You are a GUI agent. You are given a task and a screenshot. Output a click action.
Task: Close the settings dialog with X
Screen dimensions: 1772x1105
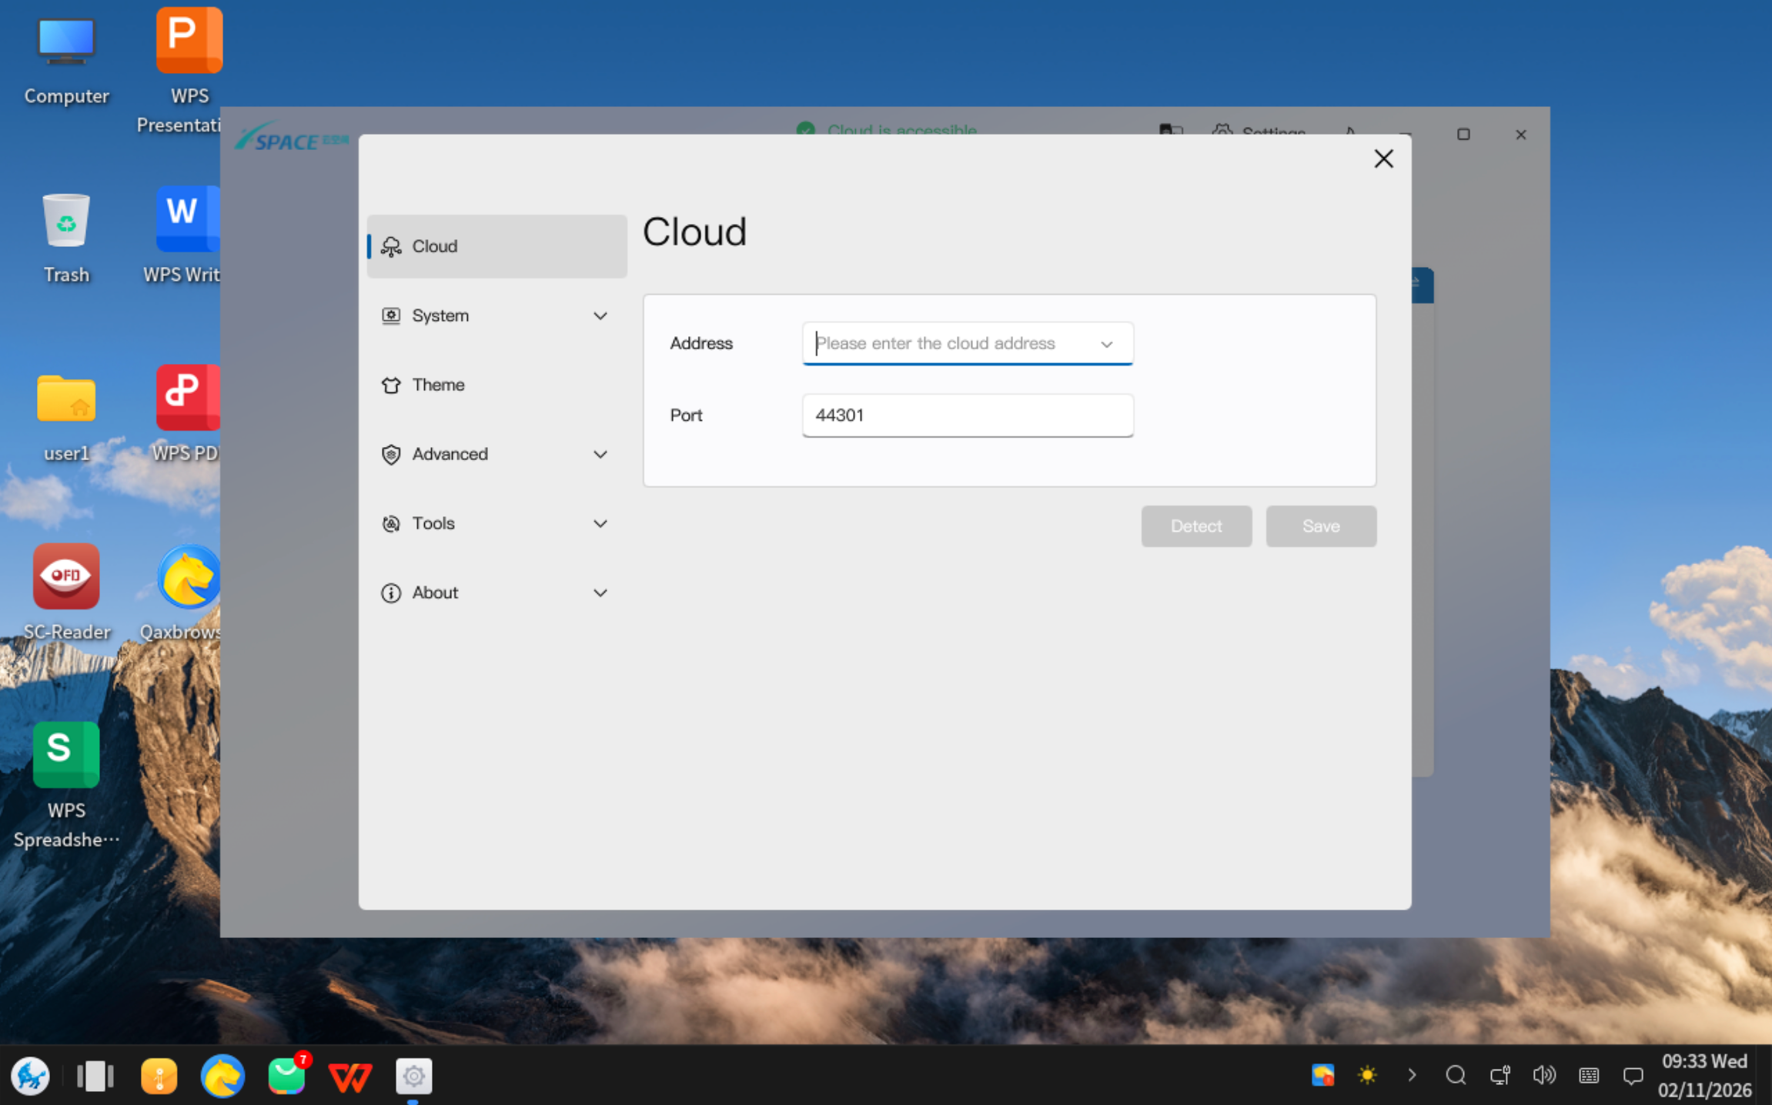point(1383,159)
